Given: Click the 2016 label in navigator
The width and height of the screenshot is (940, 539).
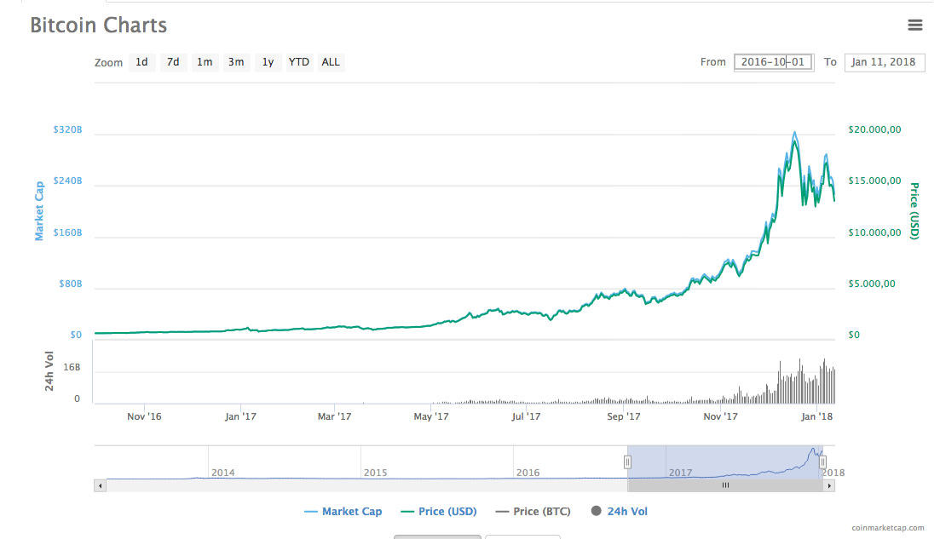Looking at the screenshot, I should point(528,473).
